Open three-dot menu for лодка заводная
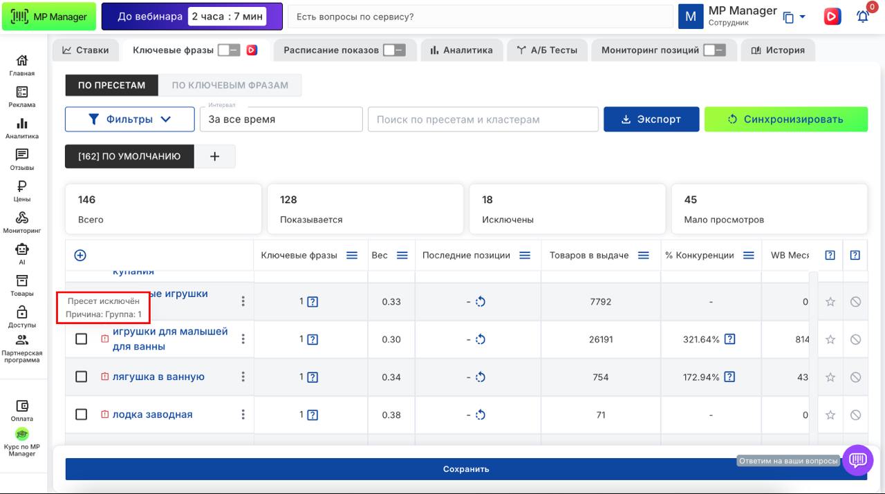 tap(243, 415)
